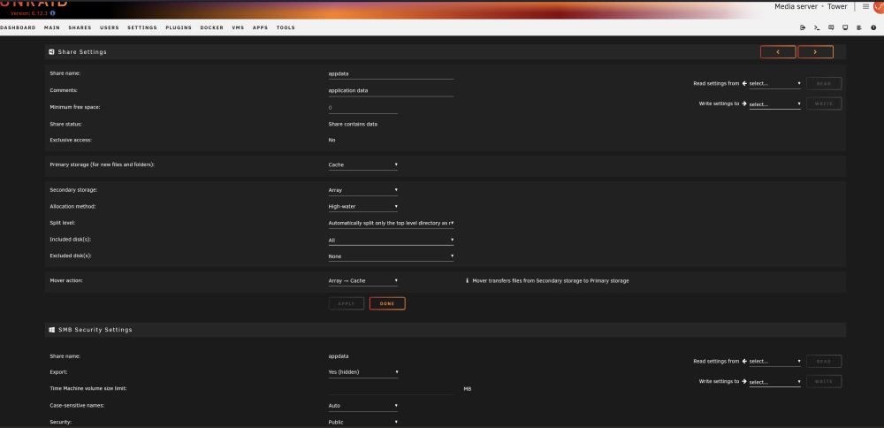Open the Security Public dropdown
This screenshot has height=428, width=884.
pos(363,422)
